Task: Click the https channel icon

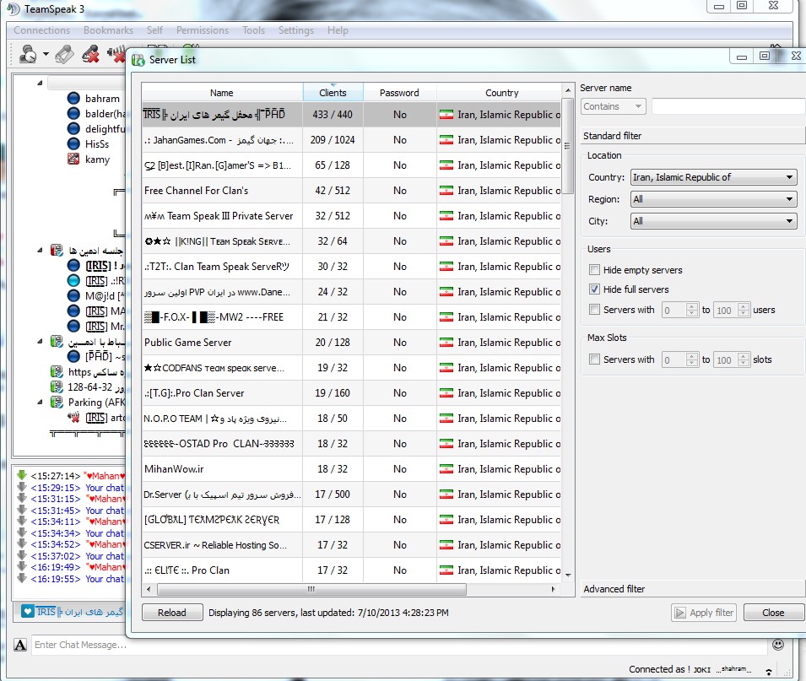Action: [57, 371]
